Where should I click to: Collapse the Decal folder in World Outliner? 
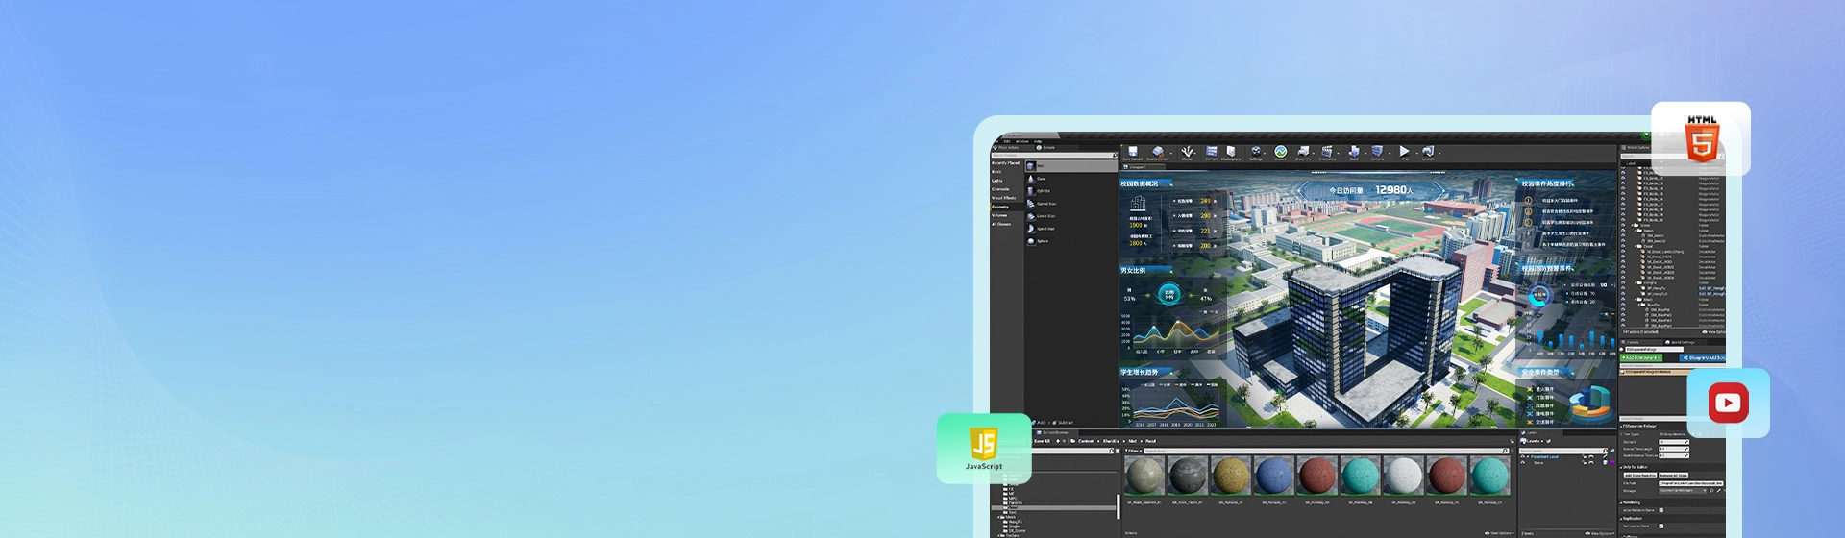pyautogui.click(x=1635, y=246)
